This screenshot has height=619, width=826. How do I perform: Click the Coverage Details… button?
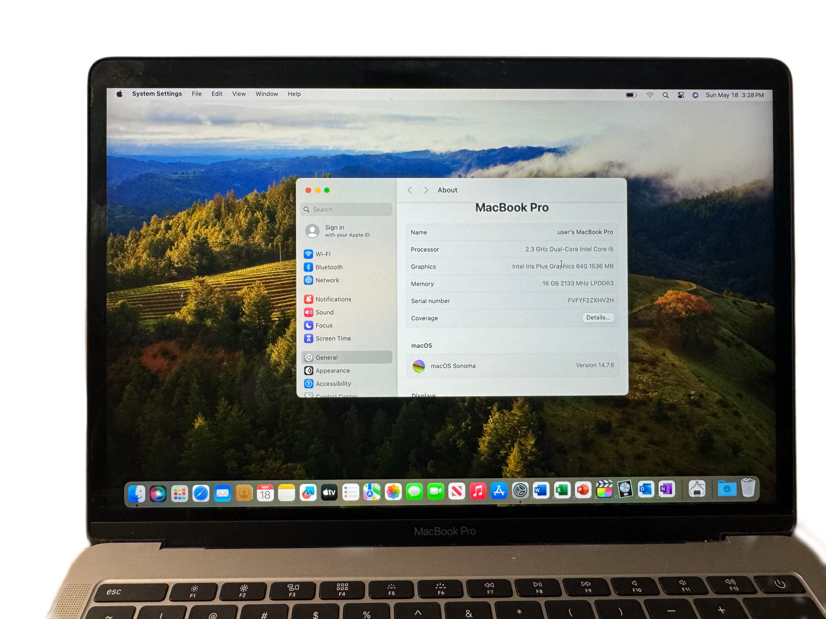598,318
